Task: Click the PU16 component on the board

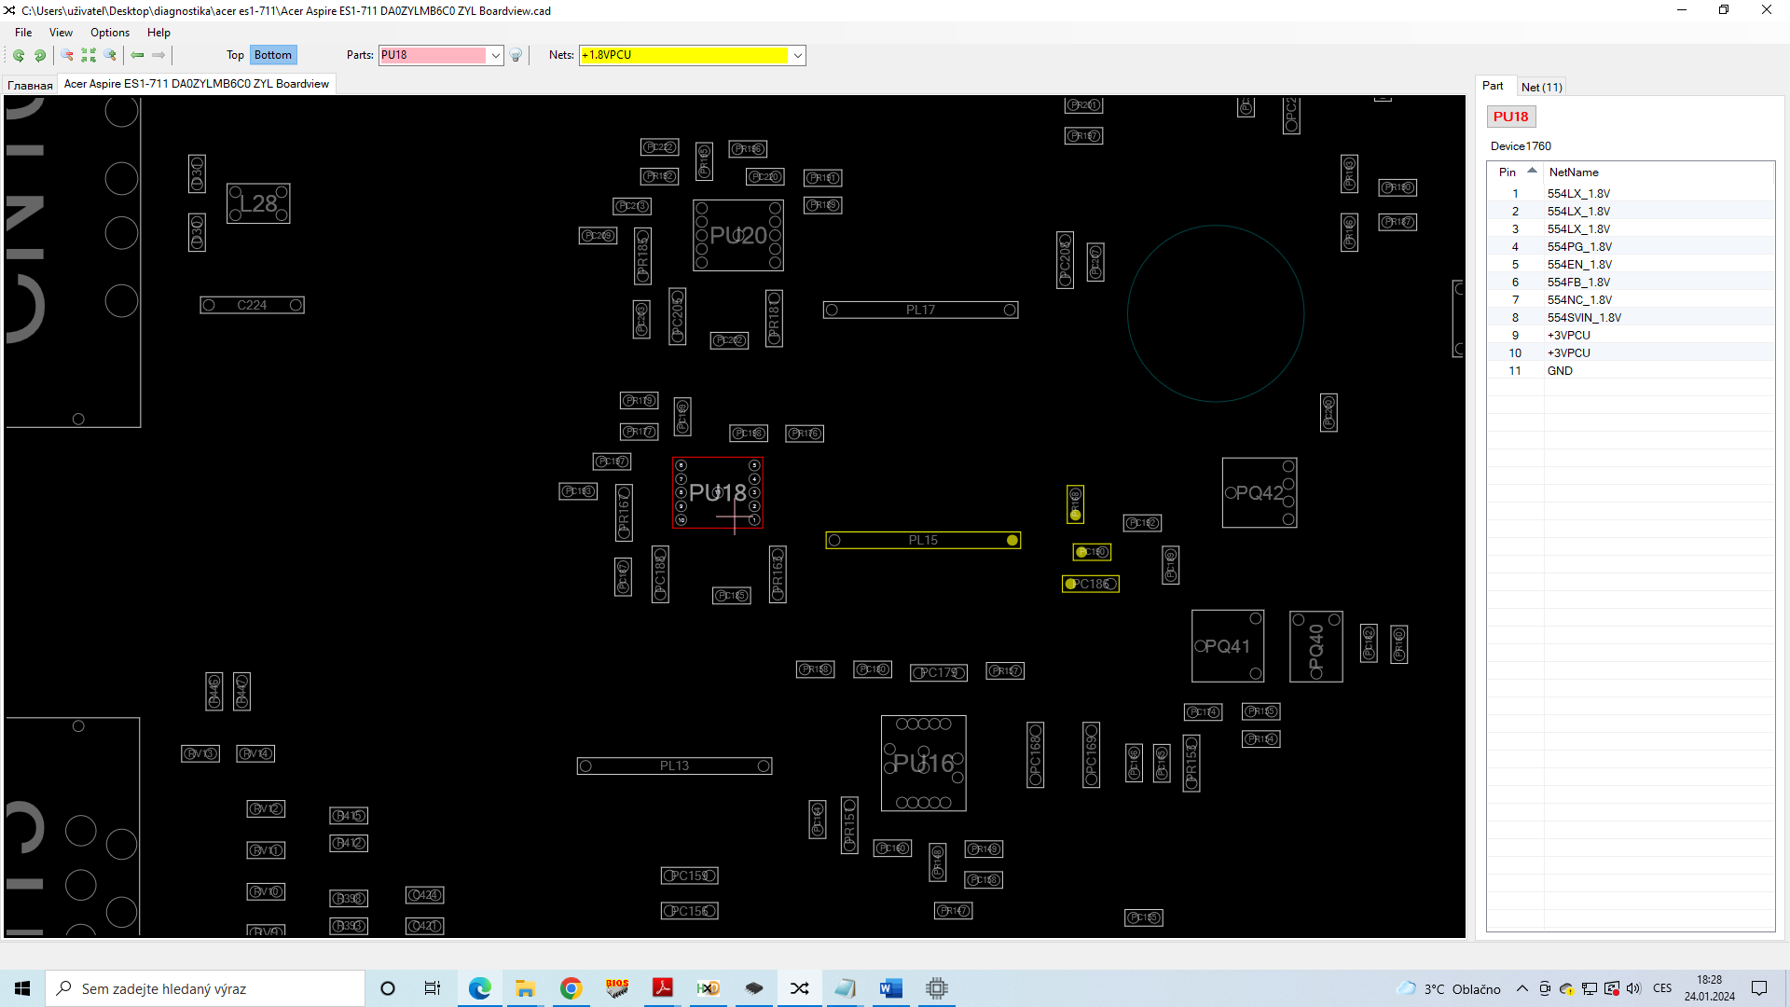Action: pos(924,764)
